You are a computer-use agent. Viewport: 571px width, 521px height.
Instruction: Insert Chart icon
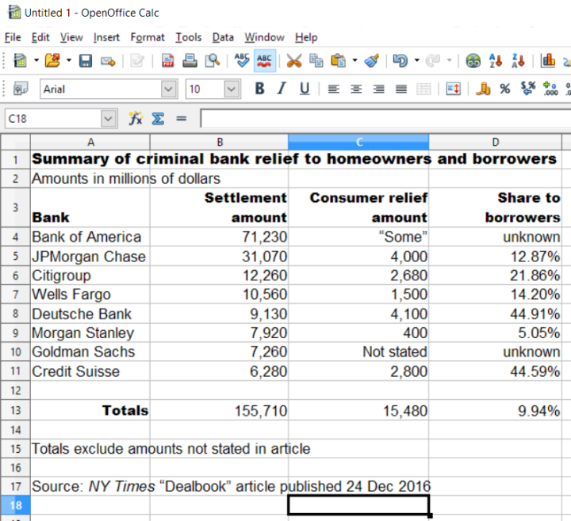click(548, 60)
